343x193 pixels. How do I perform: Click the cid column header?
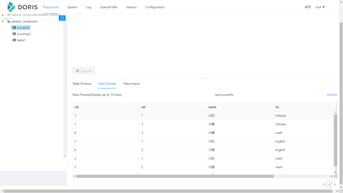pos(106,107)
